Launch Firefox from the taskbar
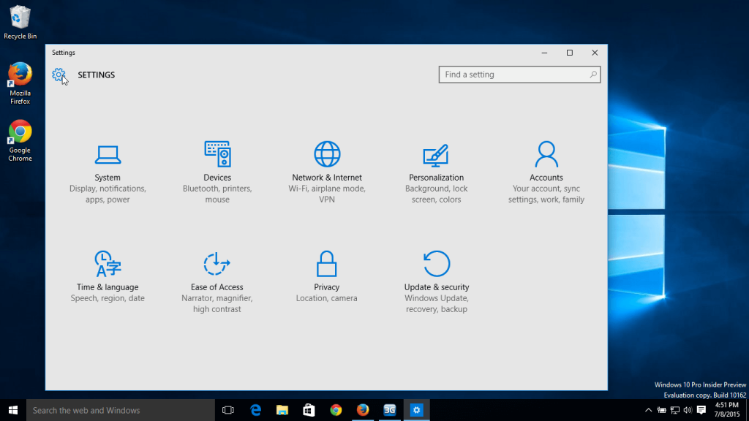The image size is (749, 421). [x=363, y=410]
